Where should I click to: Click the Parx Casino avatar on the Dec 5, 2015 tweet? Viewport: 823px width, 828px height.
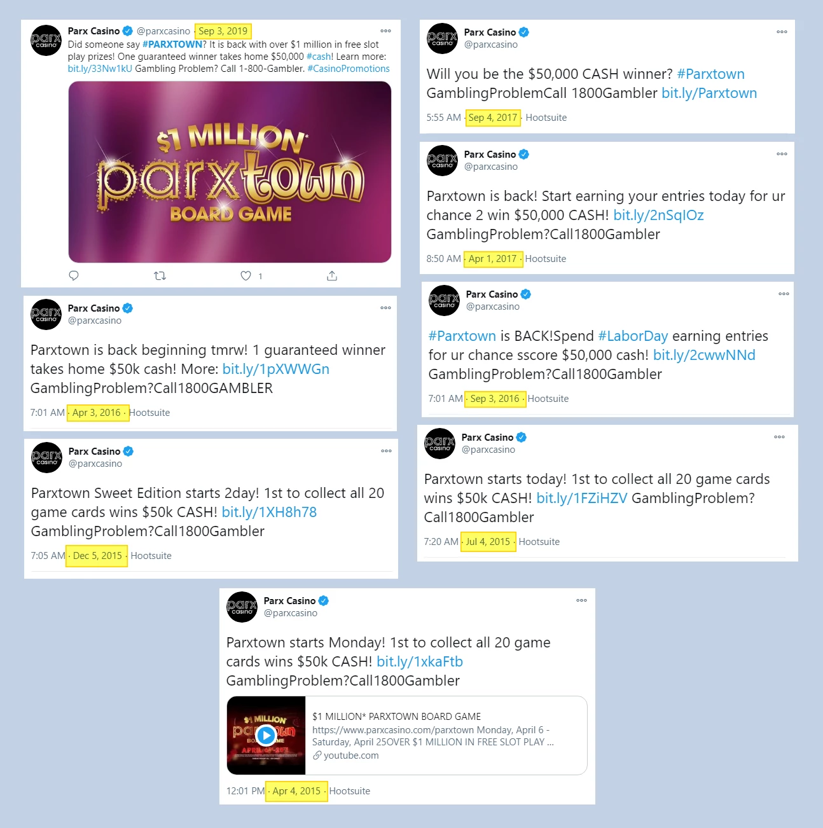pos(47,457)
